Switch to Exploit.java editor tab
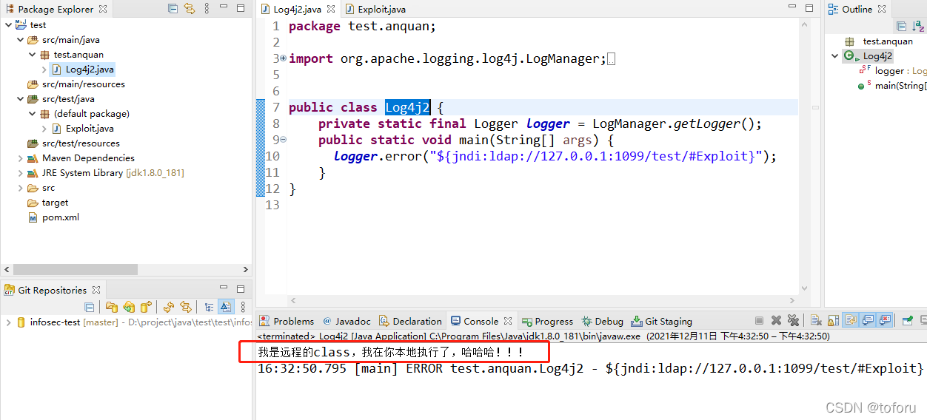This screenshot has height=420, width=927. click(x=375, y=10)
